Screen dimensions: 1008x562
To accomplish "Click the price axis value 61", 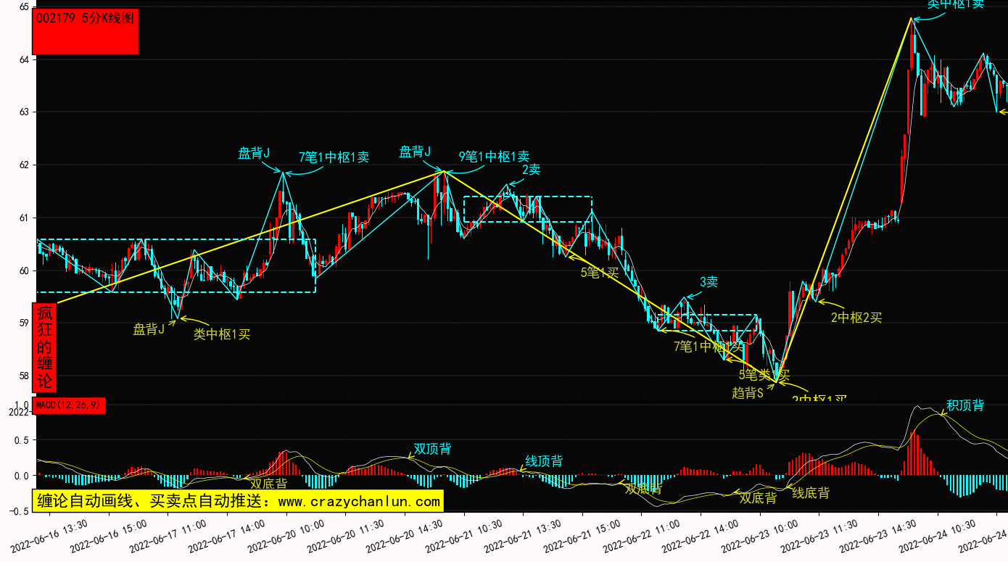I will point(24,218).
